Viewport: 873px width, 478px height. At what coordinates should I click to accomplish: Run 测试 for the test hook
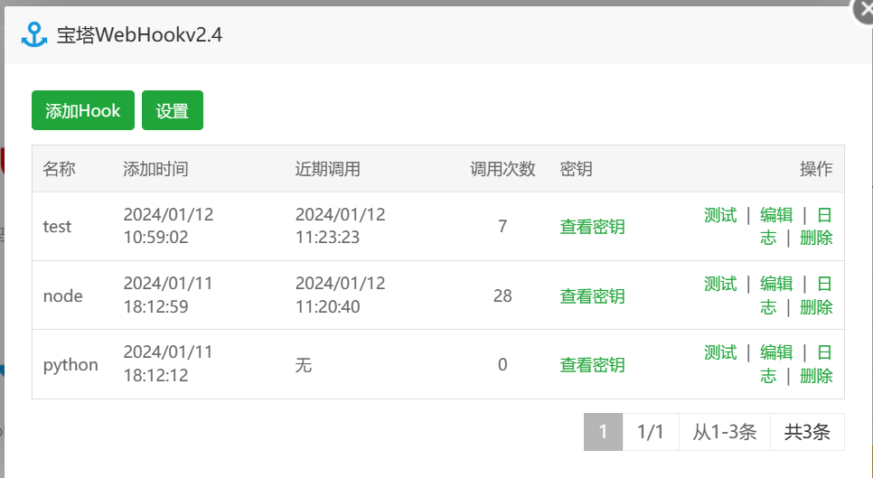click(x=720, y=215)
